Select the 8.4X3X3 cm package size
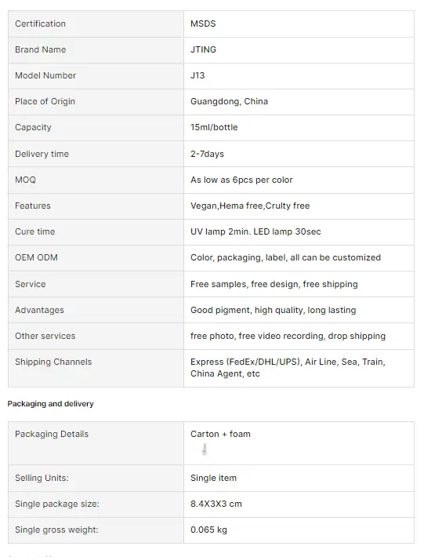The height and width of the screenshot is (557, 424). click(216, 504)
